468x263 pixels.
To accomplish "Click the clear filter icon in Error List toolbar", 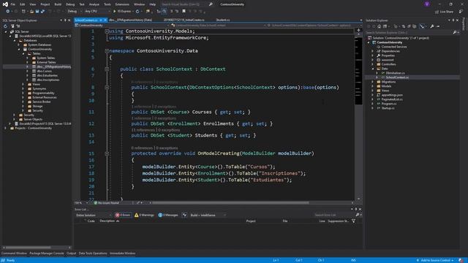I will [x=184, y=215].
